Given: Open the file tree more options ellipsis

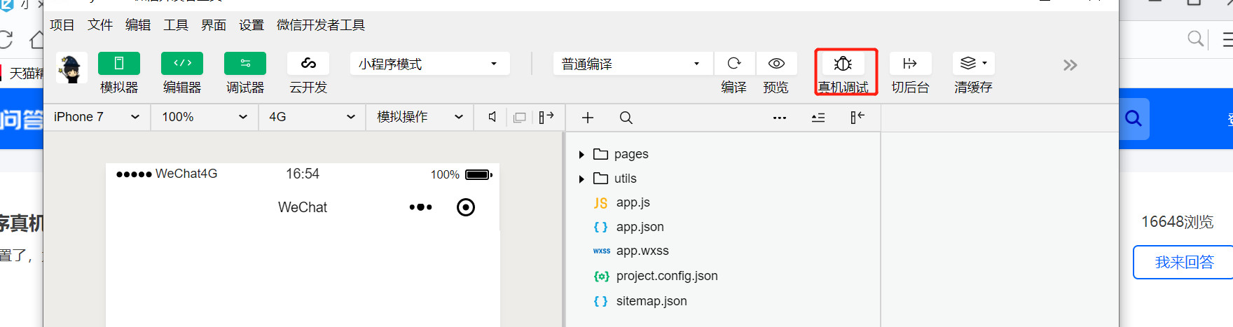Looking at the screenshot, I should coord(780,118).
